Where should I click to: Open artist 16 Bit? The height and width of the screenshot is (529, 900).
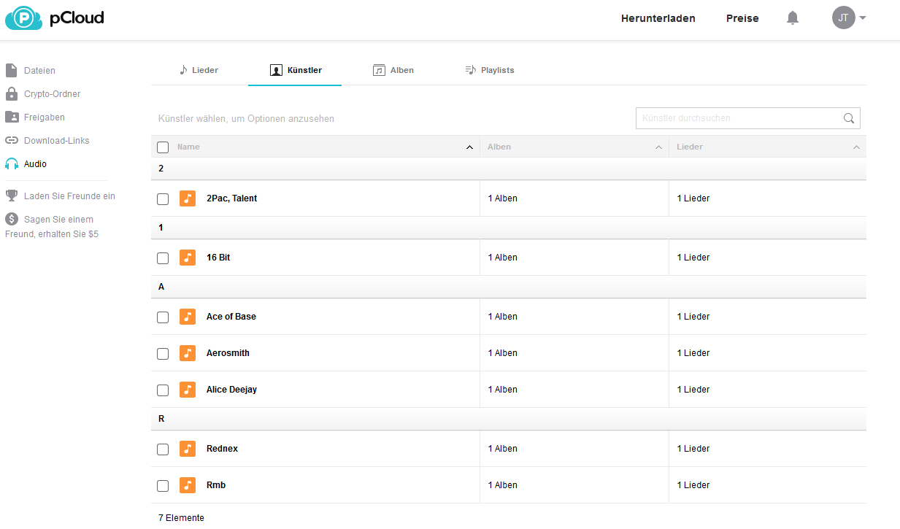pyautogui.click(x=218, y=258)
